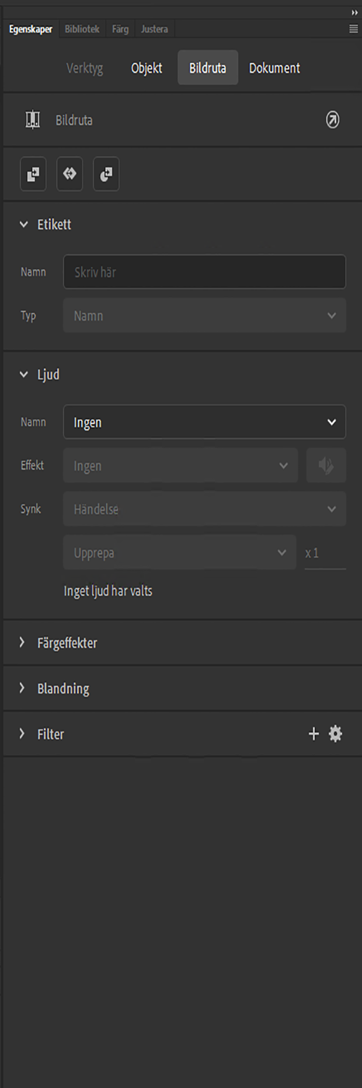Screen dimensions: 362x1088
Task: Click the muted speaker icon next to Effekt
Action: (x=326, y=465)
